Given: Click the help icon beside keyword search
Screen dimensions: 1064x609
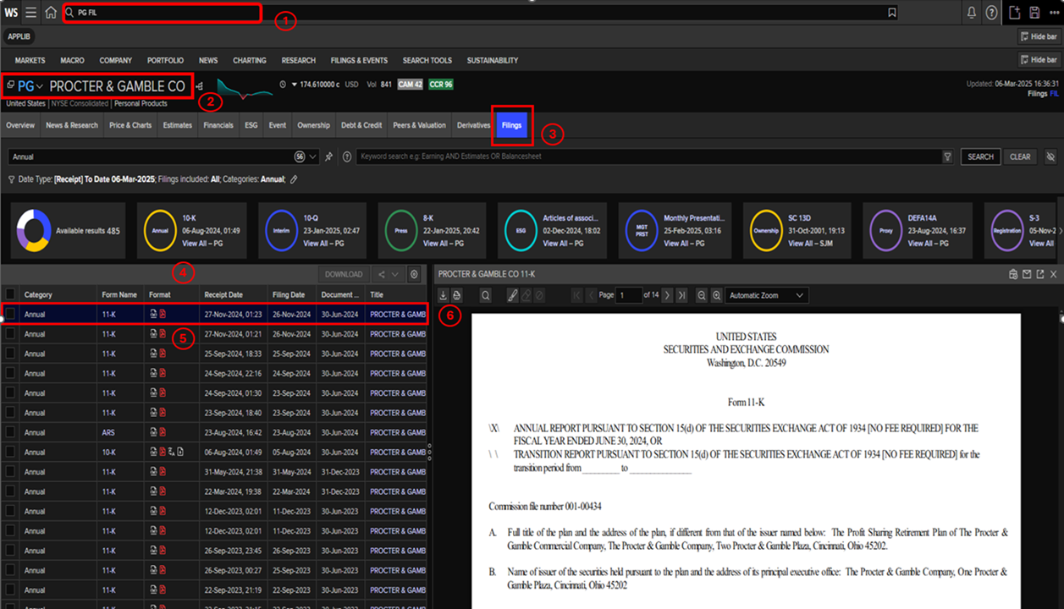Looking at the screenshot, I should pyautogui.click(x=347, y=156).
